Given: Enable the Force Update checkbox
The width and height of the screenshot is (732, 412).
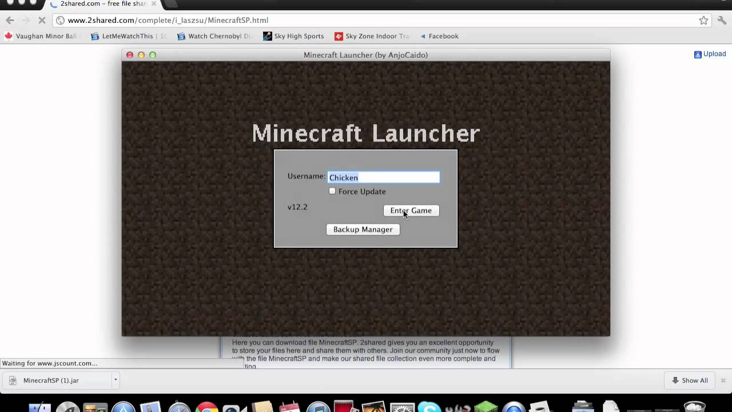Looking at the screenshot, I should pos(332,191).
